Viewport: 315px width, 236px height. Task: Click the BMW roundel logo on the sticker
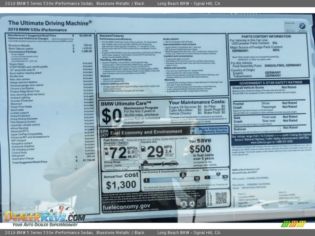tap(302, 26)
